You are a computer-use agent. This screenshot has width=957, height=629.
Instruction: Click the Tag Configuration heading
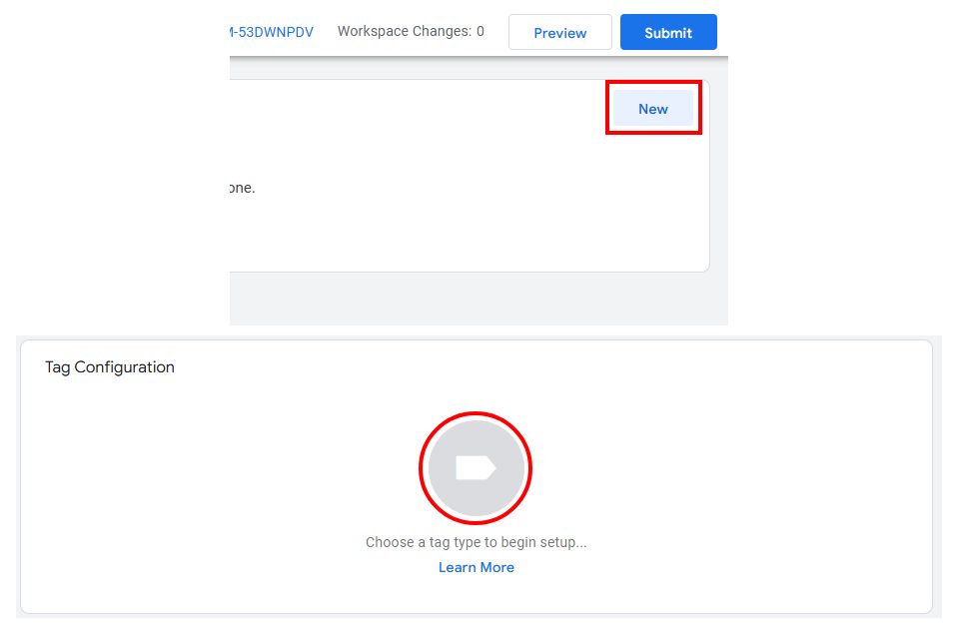point(110,367)
